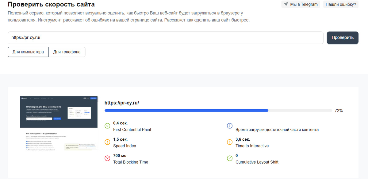The width and height of the screenshot is (368, 179).
Task: Click the orange warning icon beside Speed Index
Action: coord(107,142)
